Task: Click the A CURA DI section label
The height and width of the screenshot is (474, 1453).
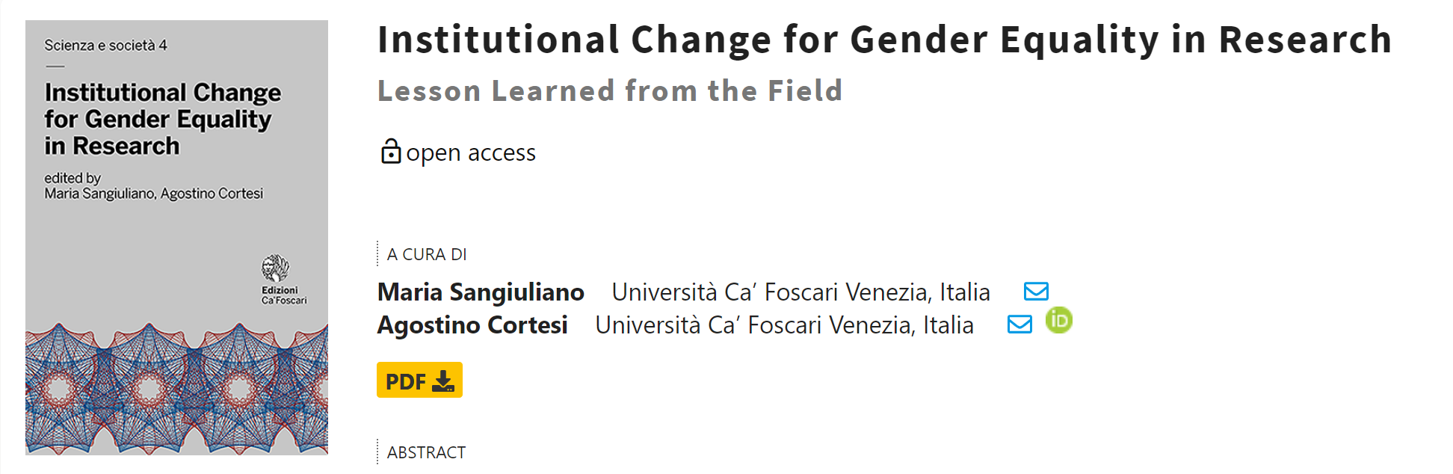Action: tap(427, 254)
